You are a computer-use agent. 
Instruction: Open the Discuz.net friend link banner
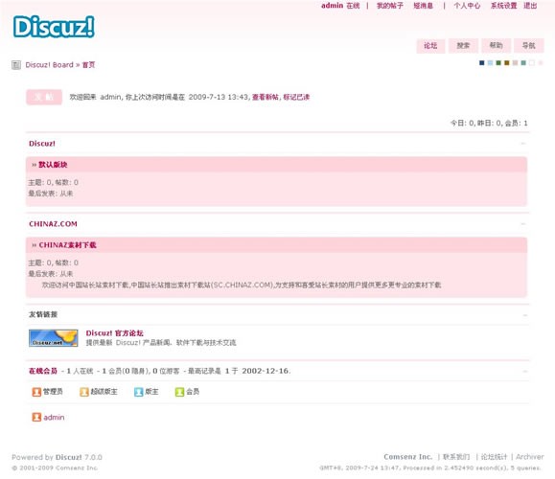(54, 338)
